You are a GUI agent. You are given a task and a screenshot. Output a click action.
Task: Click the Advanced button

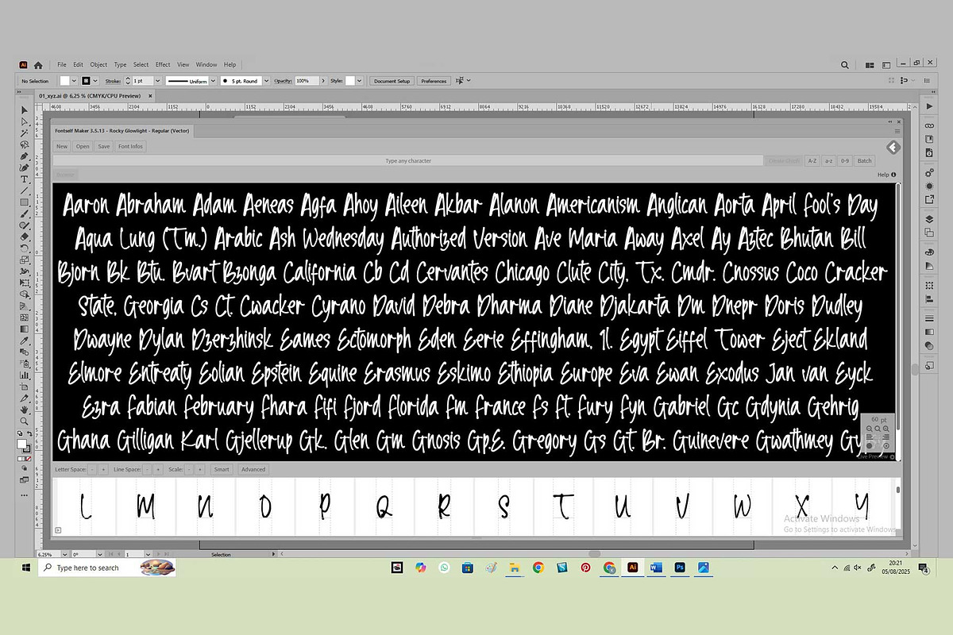tap(253, 469)
